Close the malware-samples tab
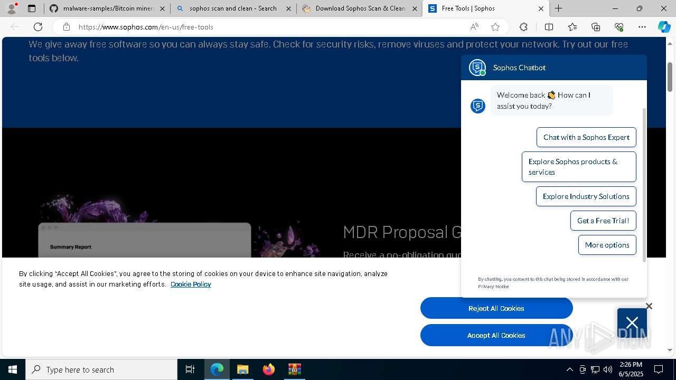This screenshot has width=676, height=380. (162, 8)
